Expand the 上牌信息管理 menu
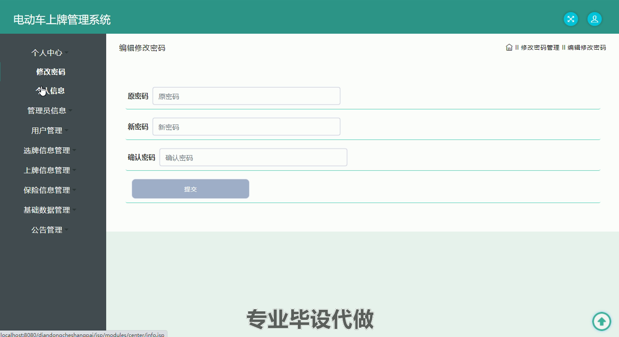 50,170
